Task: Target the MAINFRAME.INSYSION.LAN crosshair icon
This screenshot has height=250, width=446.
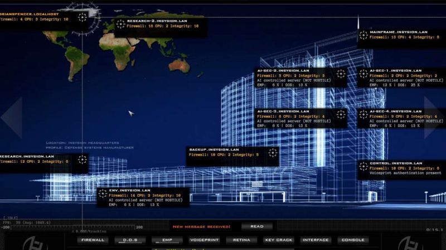Action: [x=363, y=35]
